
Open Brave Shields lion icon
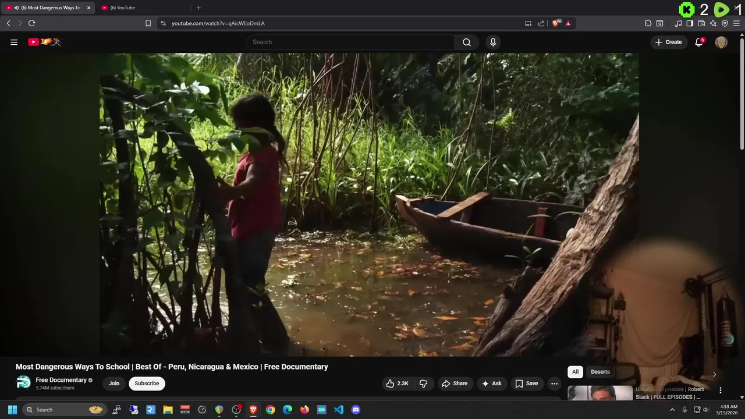(556, 23)
